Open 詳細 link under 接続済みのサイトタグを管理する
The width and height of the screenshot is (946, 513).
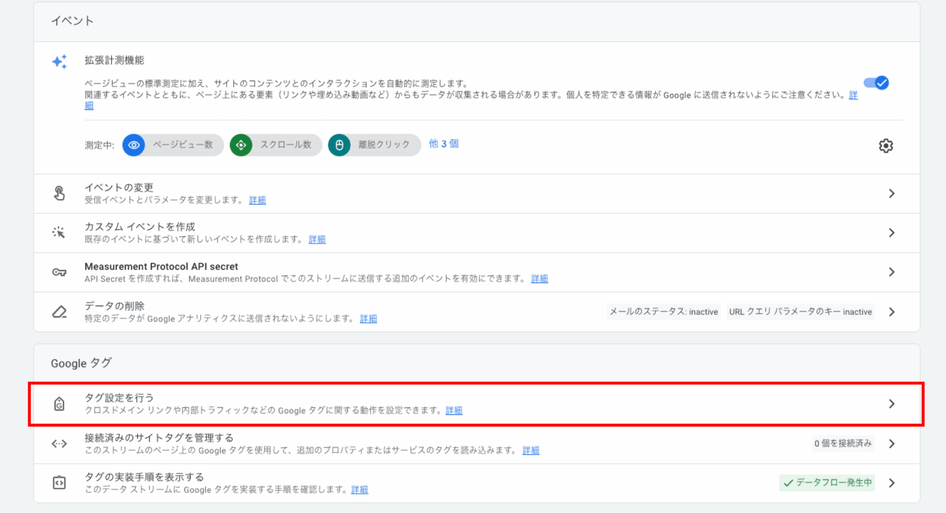pyautogui.click(x=531, y=450)
